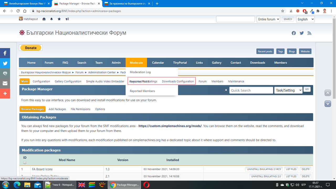Open the Chrome extensions puzzle icon
Image resolution: width=336 pixels, height=189 pixels.
(318, 11)
